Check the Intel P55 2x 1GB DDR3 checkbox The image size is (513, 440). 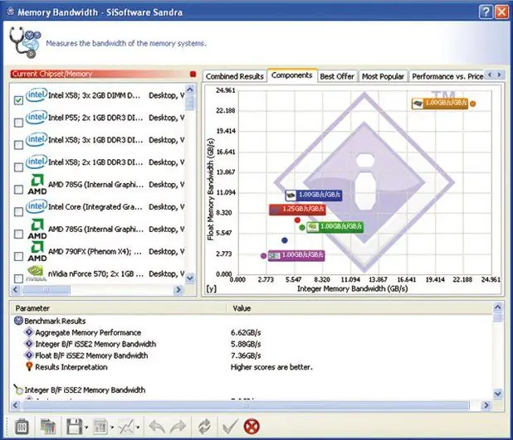tap(18, 123)
